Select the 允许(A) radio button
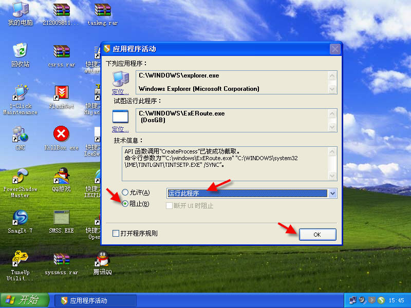Image resolution: width=411 pixels, height=308 pixels. tap(125, 192)
